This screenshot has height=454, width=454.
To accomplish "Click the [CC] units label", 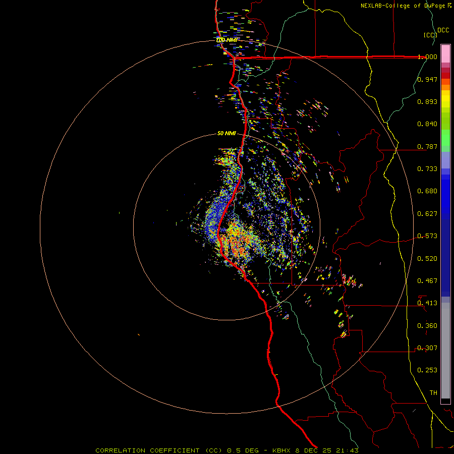I will point(430,35).
